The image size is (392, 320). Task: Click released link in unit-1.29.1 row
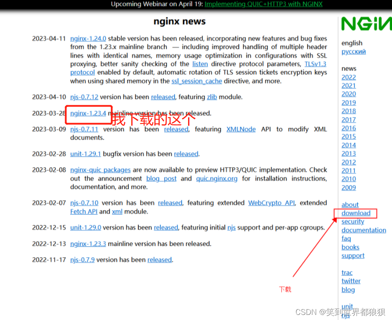point(186,154)
